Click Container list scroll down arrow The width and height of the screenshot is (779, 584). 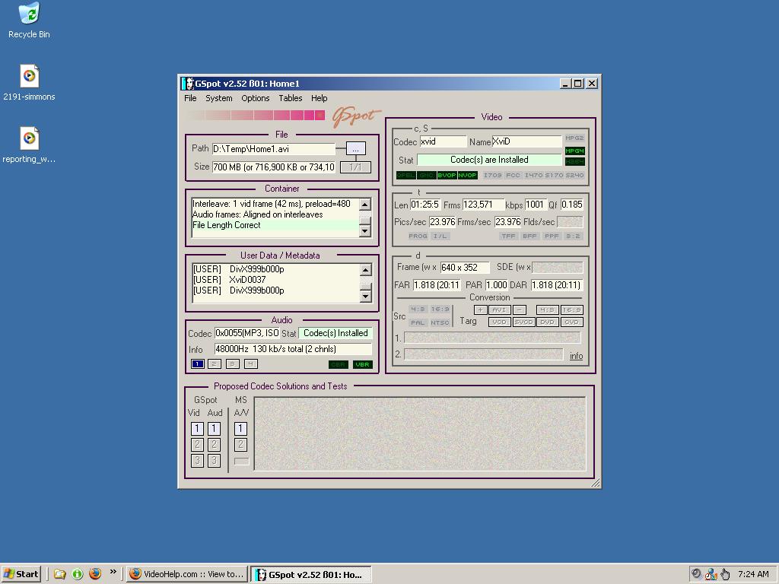[x=365, y=231]
